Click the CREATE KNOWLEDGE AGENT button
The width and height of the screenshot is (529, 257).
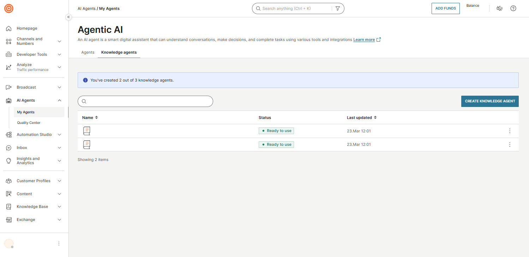coord(490,101)
